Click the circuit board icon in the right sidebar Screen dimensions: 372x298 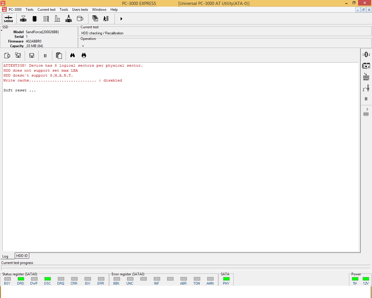(x=366, y=66)
